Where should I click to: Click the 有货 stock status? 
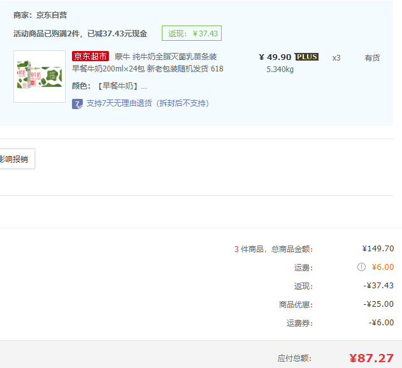[372, 58]
